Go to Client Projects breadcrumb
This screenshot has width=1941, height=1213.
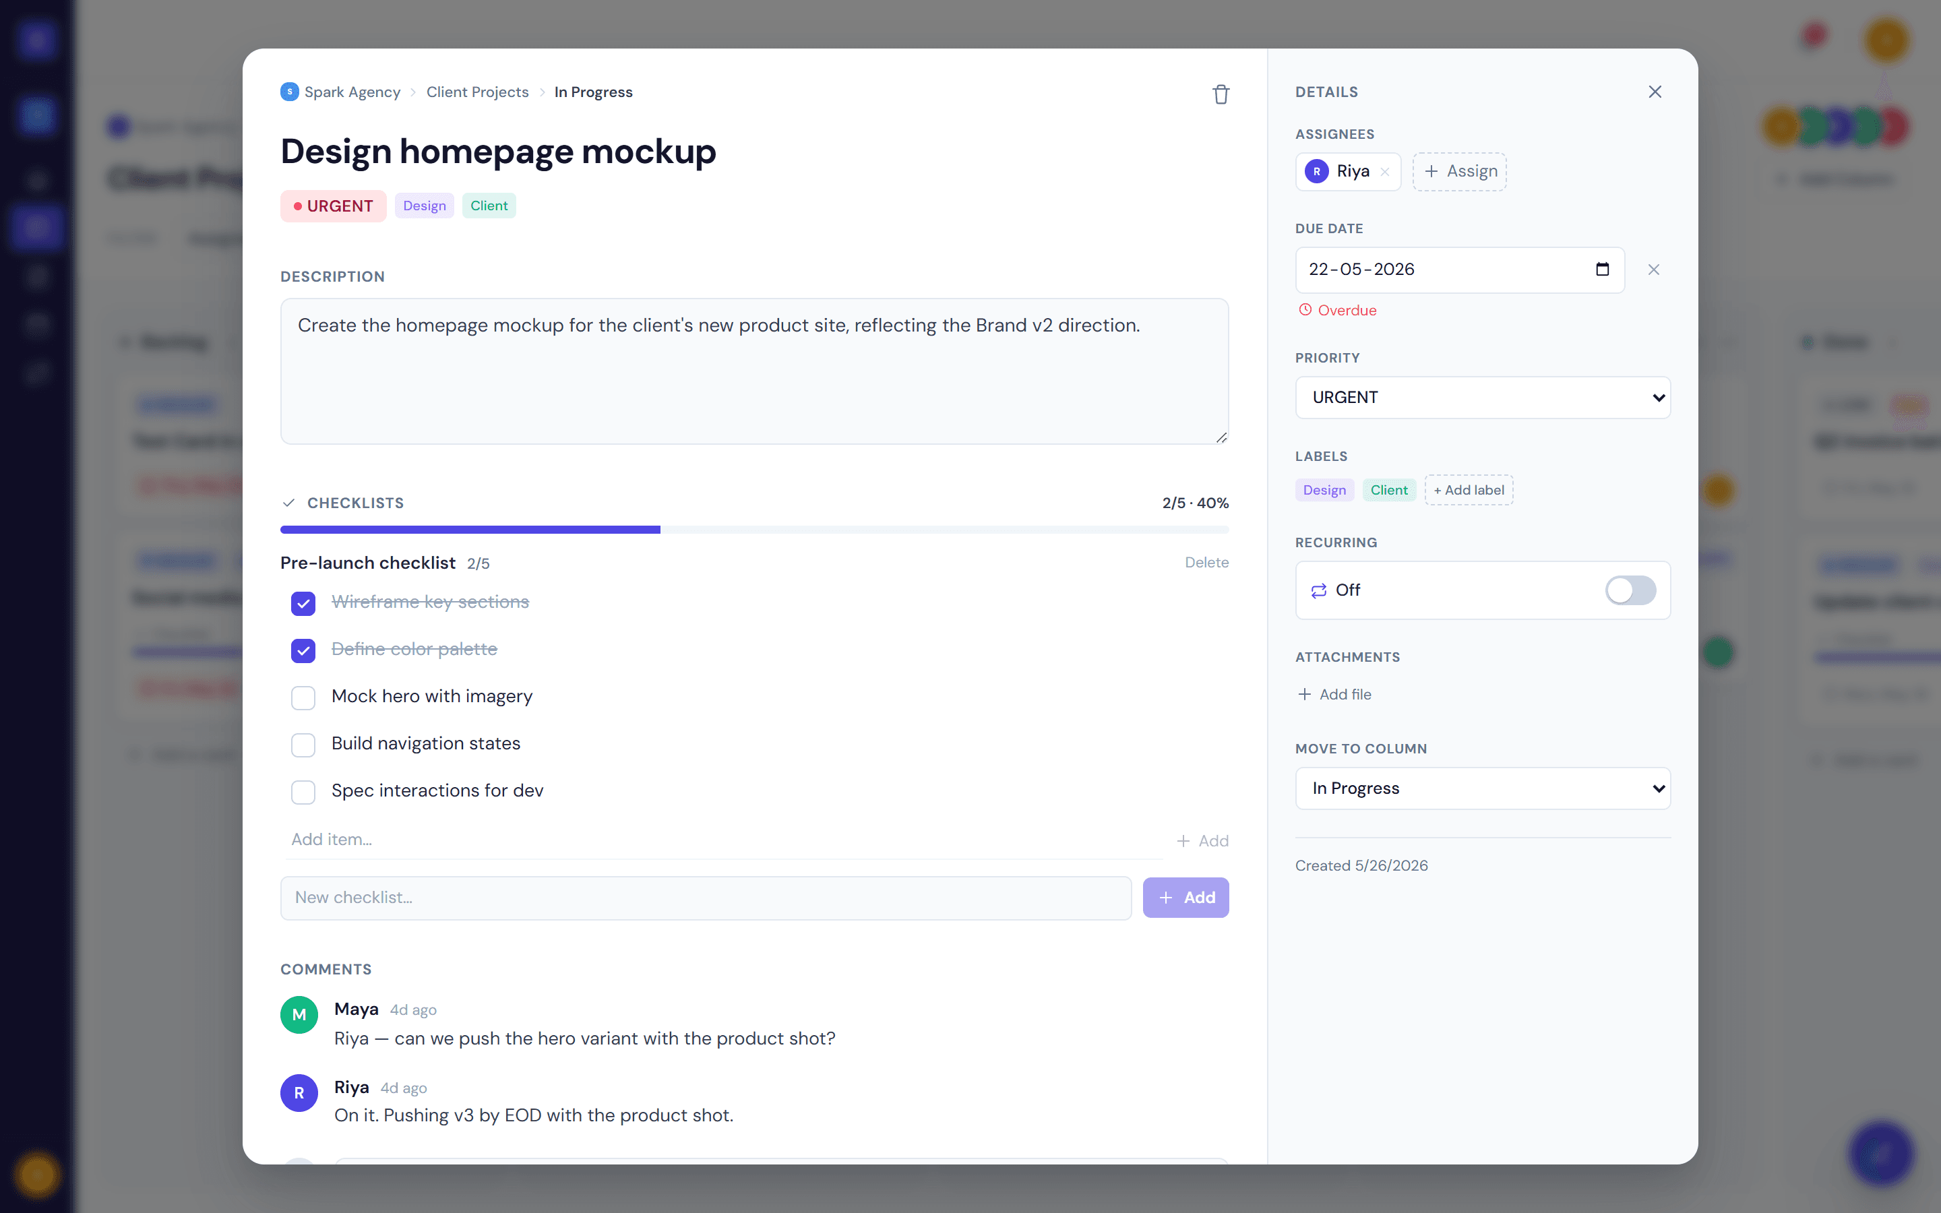click(477, 92)
